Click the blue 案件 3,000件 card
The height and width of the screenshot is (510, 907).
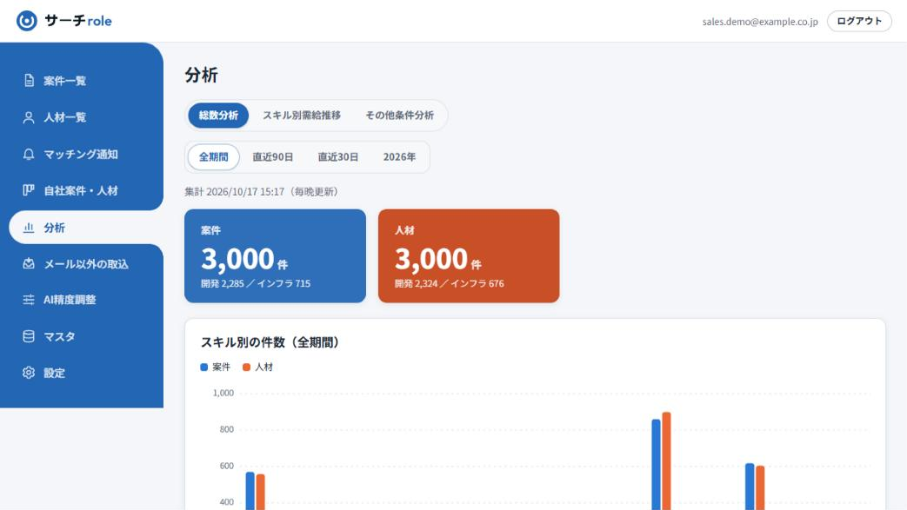(275, 255)
